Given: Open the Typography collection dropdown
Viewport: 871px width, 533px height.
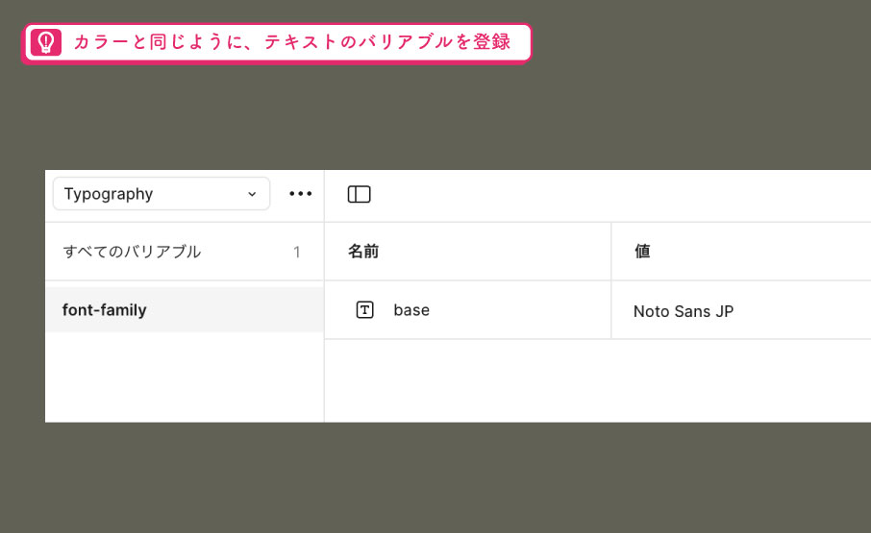Looking at the screenshot, I should pyautogui.click(x=162, y=194).
